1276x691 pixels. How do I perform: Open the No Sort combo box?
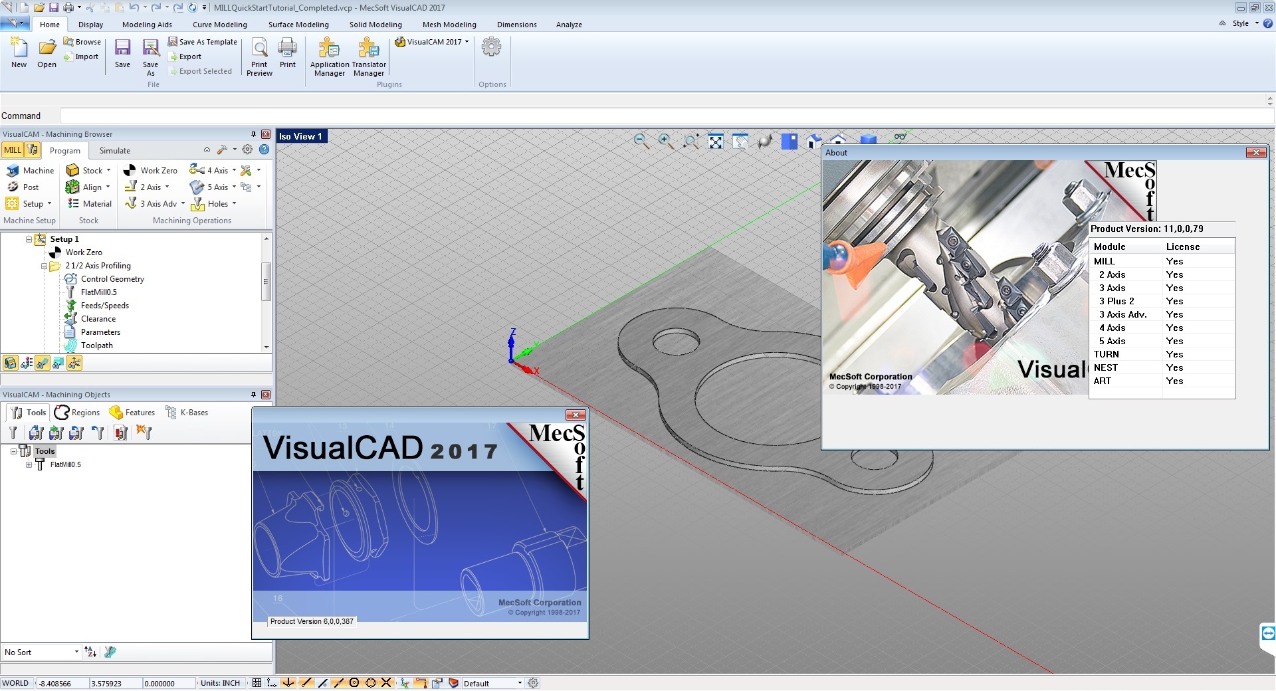41,652
